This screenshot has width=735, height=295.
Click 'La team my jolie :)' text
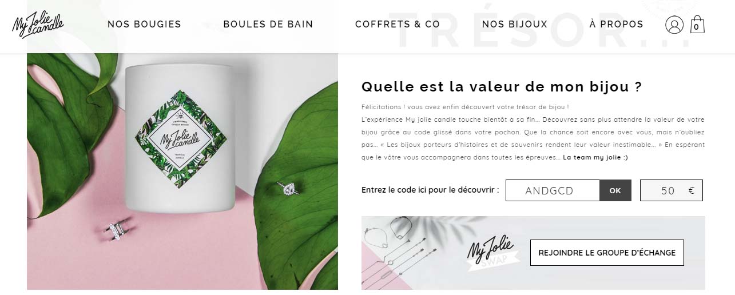595,157
